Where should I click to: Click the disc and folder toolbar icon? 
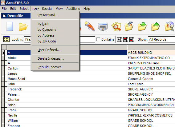[169, 26]
